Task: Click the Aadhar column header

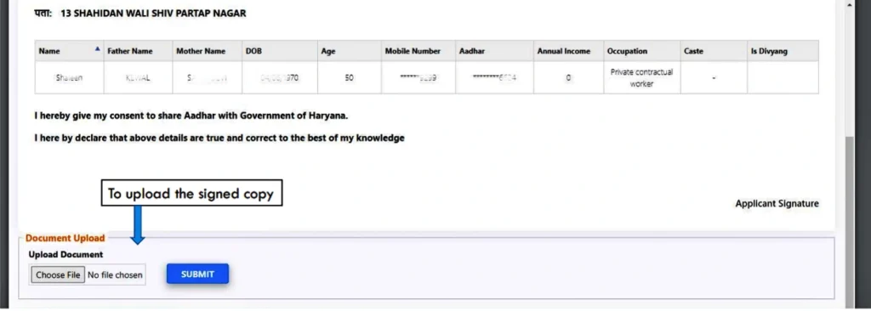Action: [494, 51]
